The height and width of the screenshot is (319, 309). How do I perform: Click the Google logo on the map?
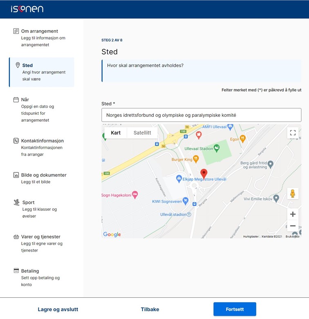(x=112, y=234)
